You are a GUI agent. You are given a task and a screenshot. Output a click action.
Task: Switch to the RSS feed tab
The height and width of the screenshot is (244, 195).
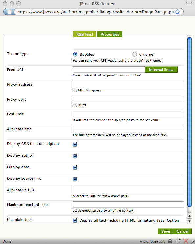84,34
